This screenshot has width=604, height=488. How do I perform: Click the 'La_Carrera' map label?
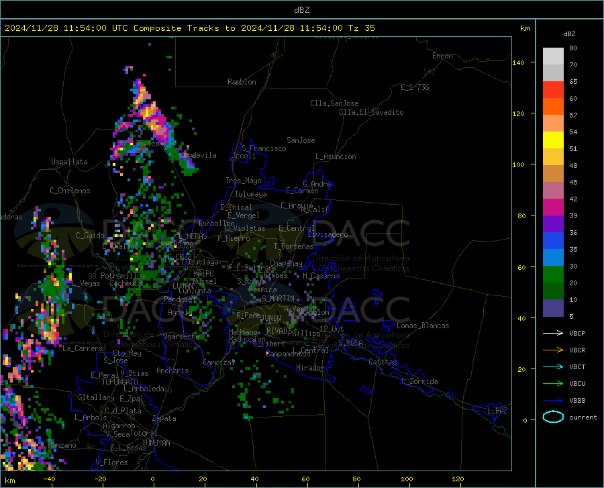click(x=83, y=348)
